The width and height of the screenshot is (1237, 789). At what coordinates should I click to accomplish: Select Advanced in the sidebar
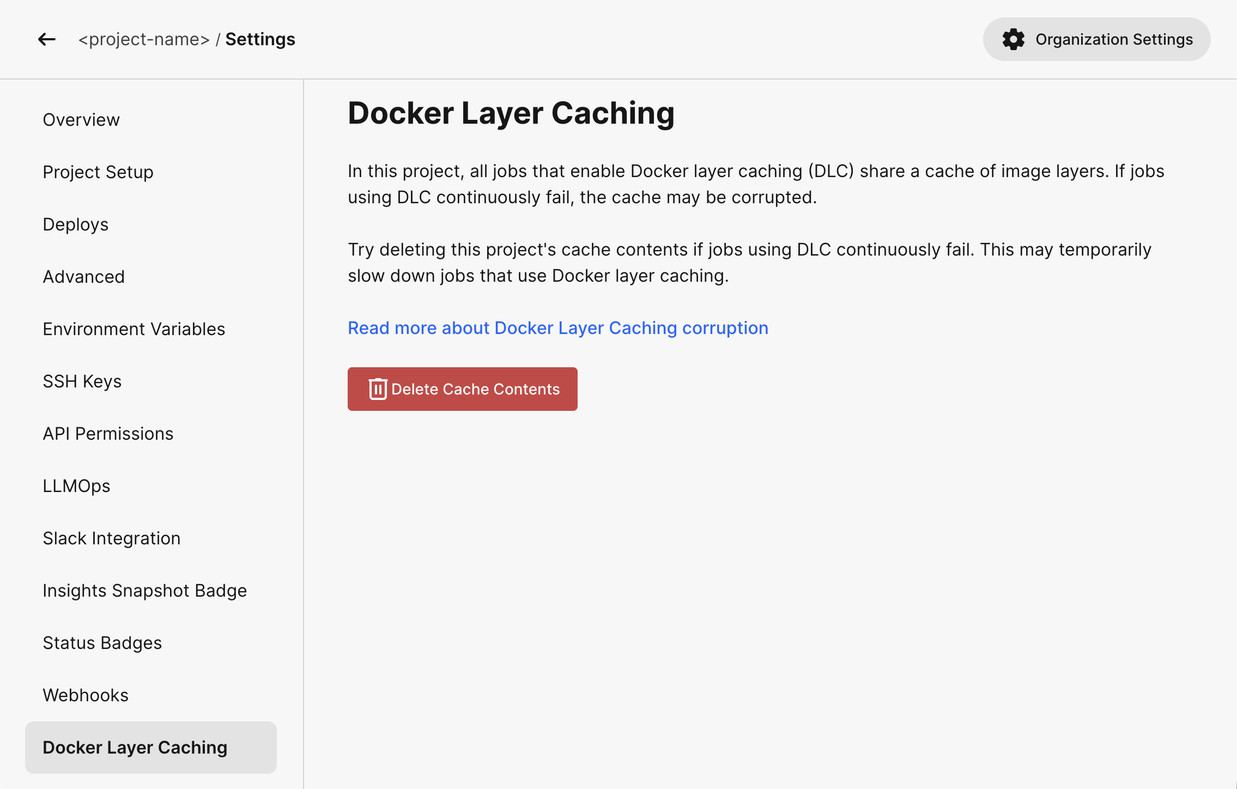pos(84,277)
